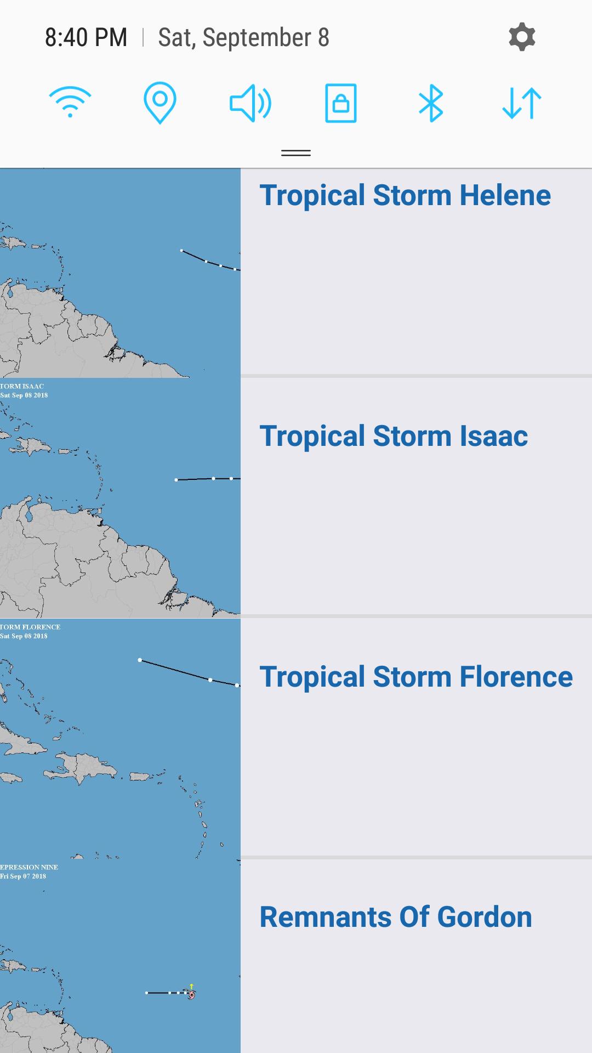The image size is (592, 1053).
Task: Open settings via the gear icon
Action: pos(522,37)
